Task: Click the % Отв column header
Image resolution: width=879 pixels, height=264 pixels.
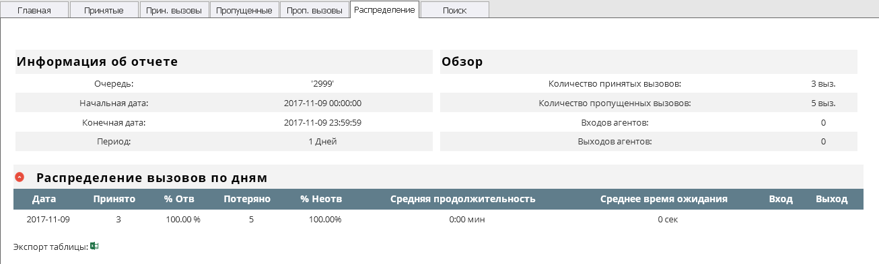Action: [x=181, y=199]
